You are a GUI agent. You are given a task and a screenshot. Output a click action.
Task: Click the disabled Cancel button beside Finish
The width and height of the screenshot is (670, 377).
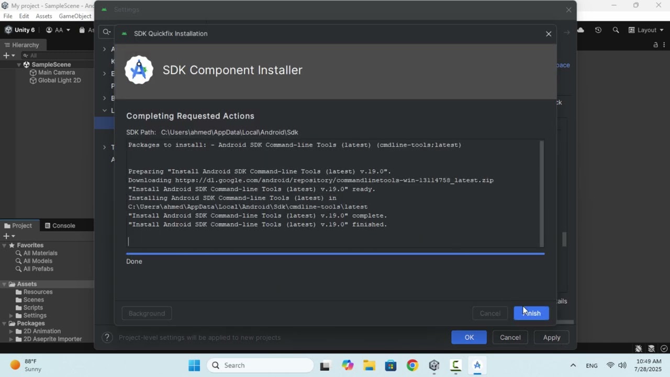click(x=490, y=313)
